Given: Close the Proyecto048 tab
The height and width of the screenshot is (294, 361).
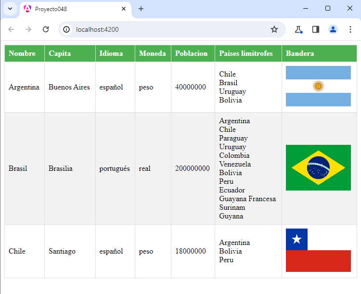Looking at the screenshot, I should pyautogui.click(x=124, y=9).
